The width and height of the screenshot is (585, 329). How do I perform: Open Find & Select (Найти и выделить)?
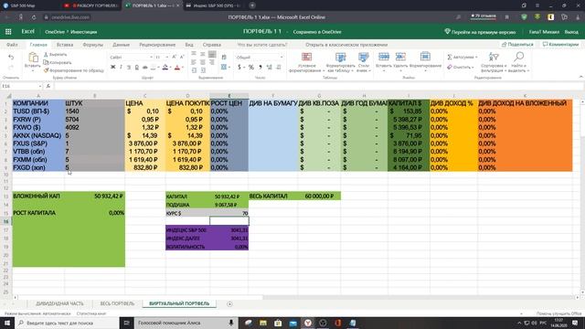(519, 62)
